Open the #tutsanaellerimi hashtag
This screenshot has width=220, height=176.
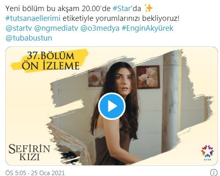point(33,18)
